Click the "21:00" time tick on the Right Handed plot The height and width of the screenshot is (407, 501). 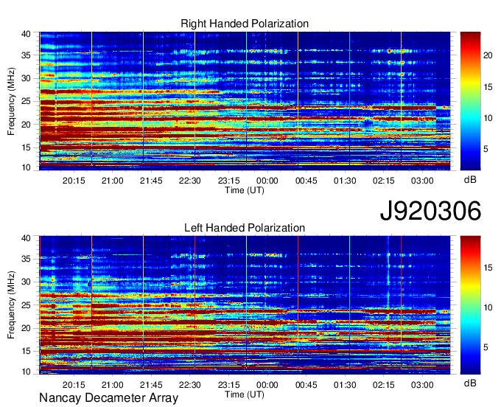(x=113, y=181)
